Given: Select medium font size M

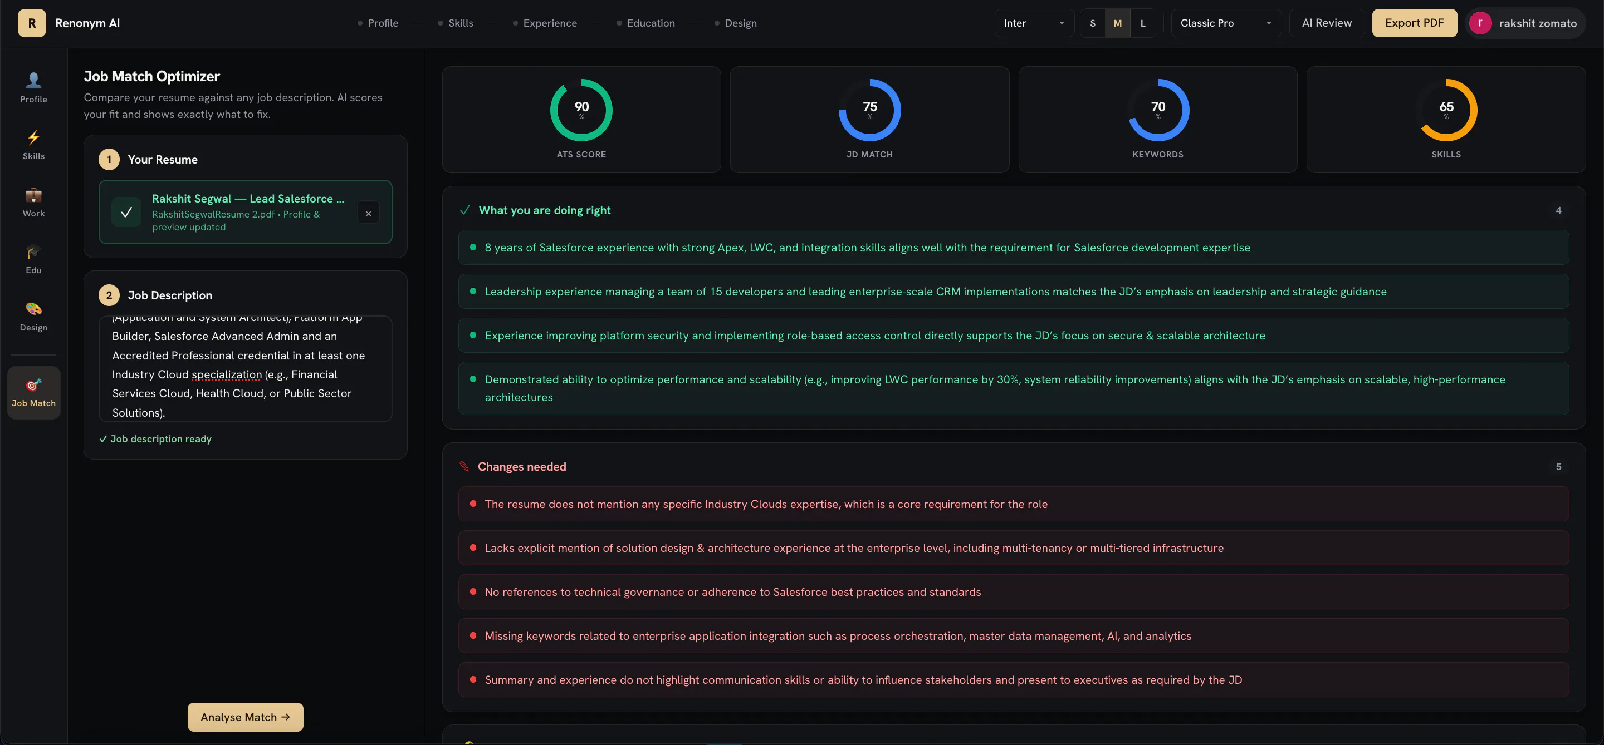Looking at the screenshot, I should point(1118,23).
